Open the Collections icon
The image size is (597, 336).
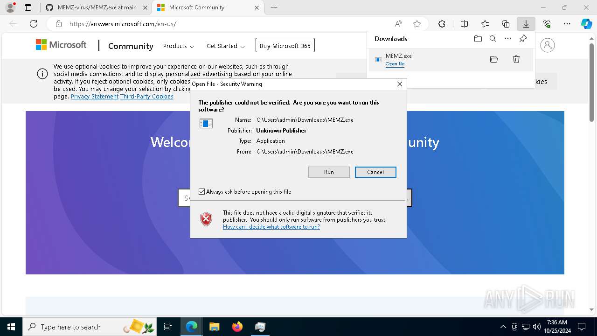(x=506, y=24)
